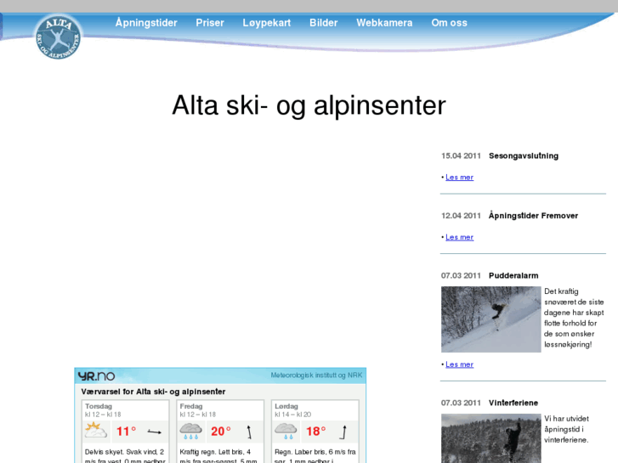The height and width of the screenshot is (463, 618).
Task: Click the Vinterferiene snowboarder photo
Action: pyautogui.click(x=490, y=438)
